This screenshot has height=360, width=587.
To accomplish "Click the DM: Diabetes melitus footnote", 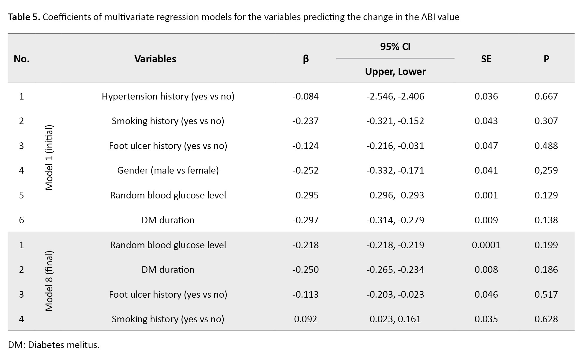I will tap(54, 345).
